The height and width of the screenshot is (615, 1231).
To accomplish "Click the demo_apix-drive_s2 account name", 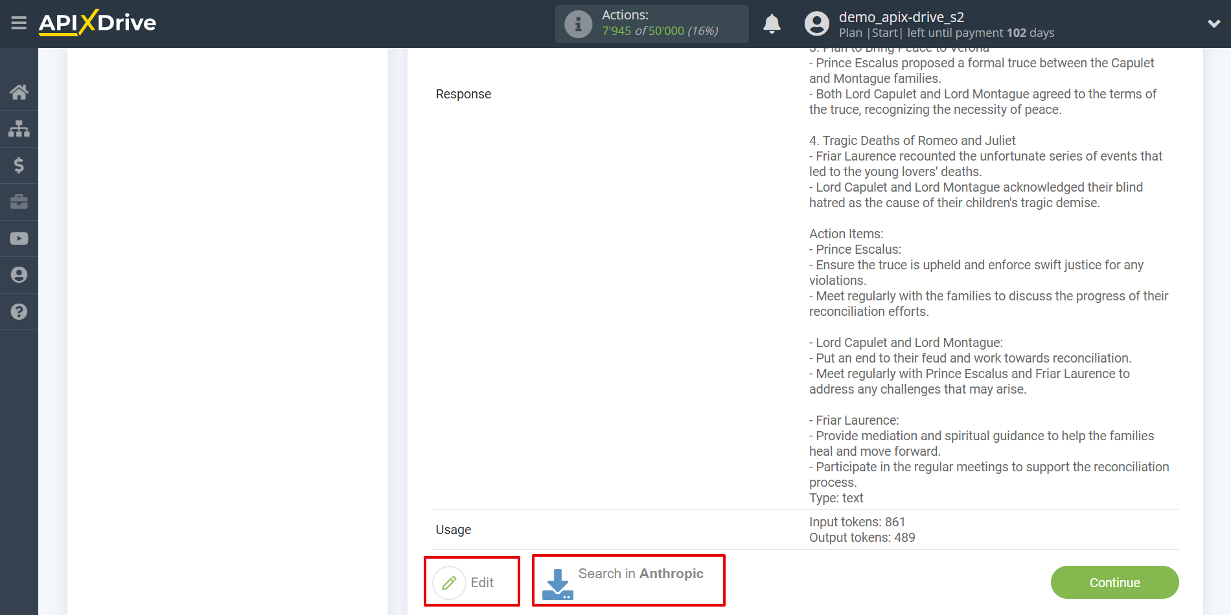I will click(901, 17).
